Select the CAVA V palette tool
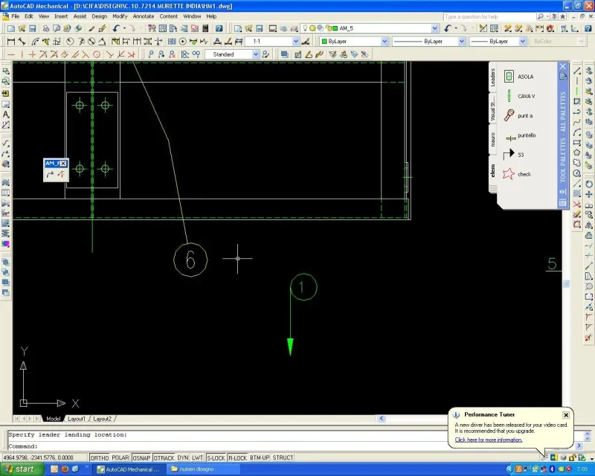Viewport: 595px width, 476px height. tap(519, 96)
